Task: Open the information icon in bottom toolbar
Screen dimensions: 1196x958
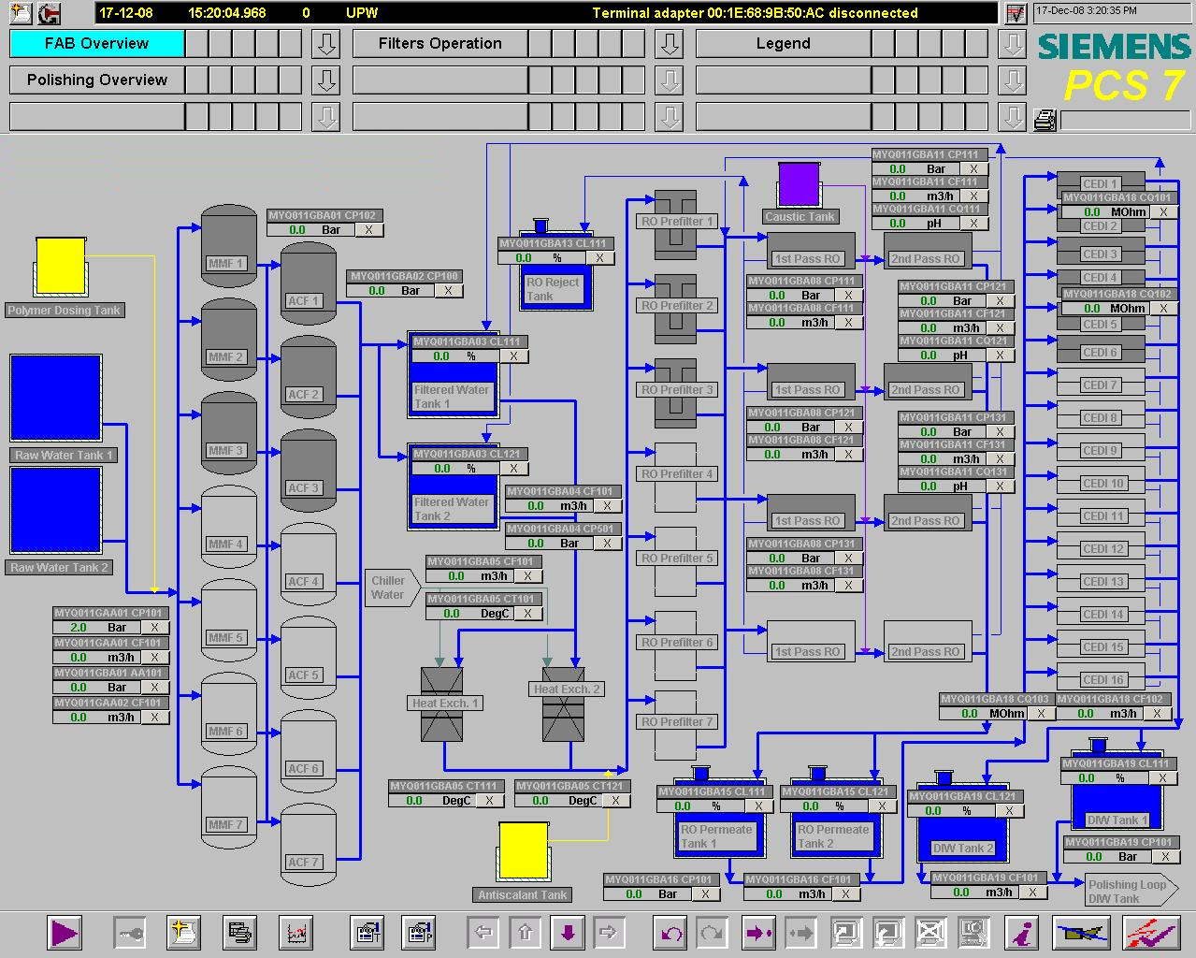Action: [x=1024, y=933]
